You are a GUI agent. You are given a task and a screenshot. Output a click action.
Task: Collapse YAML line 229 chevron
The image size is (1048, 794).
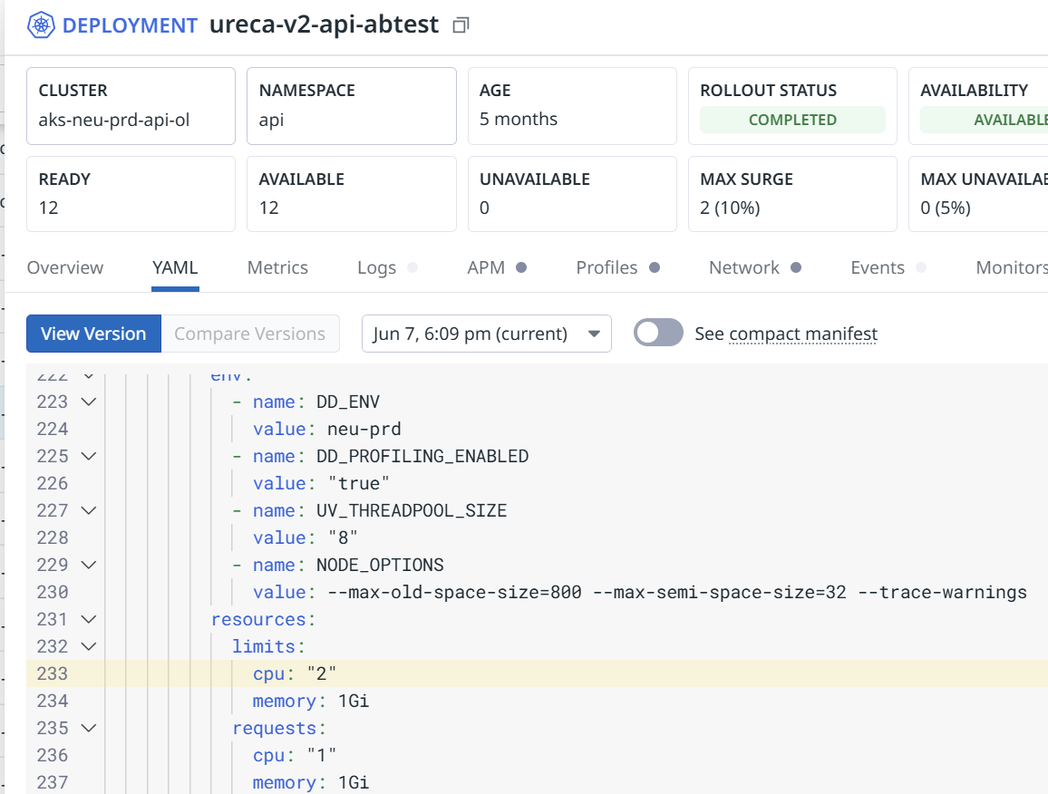click(x=88, y=565)
